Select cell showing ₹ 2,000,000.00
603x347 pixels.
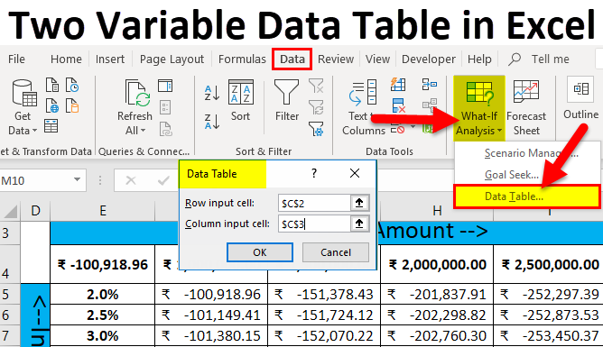pyautogui.click(x=437, y=264)
